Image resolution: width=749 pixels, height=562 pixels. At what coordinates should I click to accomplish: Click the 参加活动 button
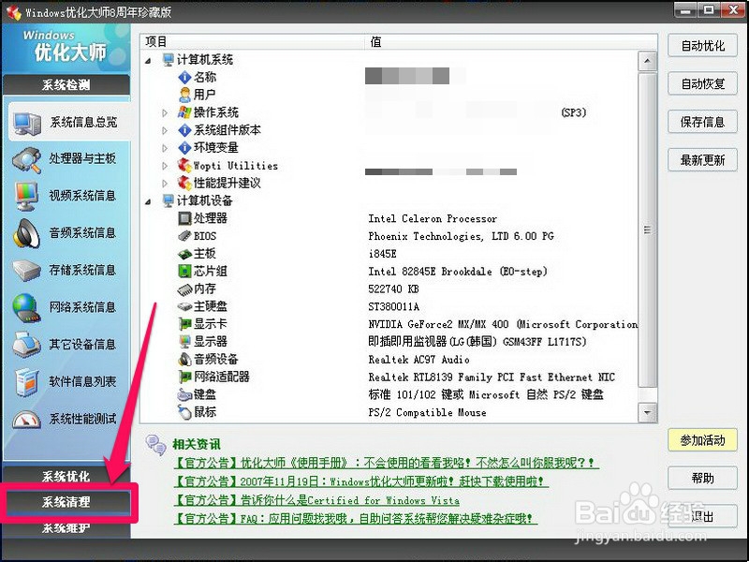[x=702, y=440]
